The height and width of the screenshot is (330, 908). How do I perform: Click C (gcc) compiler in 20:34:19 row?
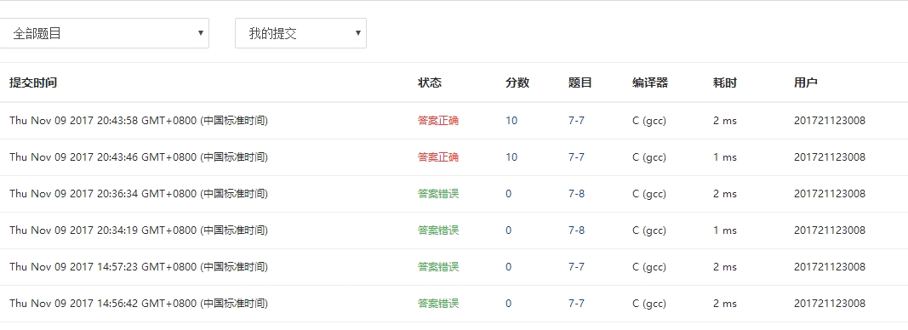pos(649,230)
